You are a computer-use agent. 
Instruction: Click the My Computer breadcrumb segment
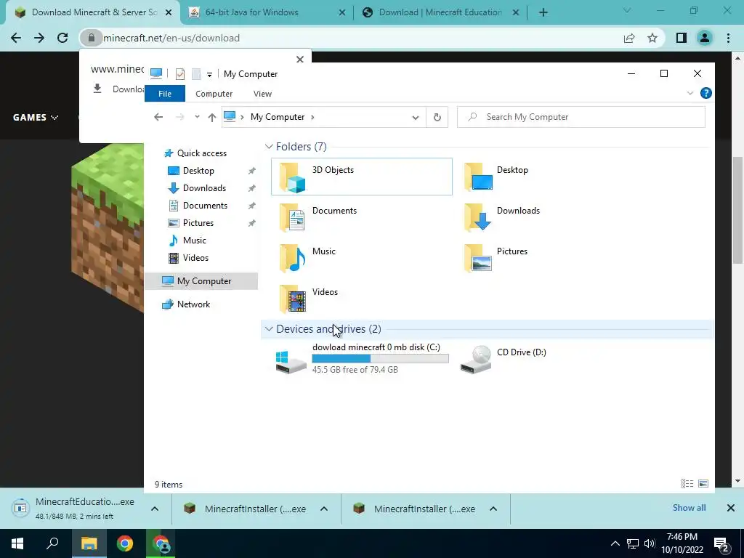278,117
